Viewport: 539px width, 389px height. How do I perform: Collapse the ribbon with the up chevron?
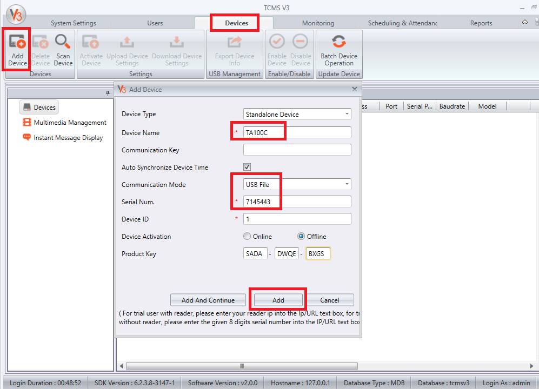[525, 22]
